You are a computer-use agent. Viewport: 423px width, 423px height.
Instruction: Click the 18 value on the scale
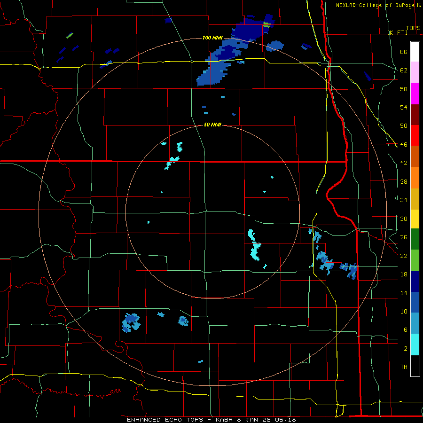(x=404, y=274)
